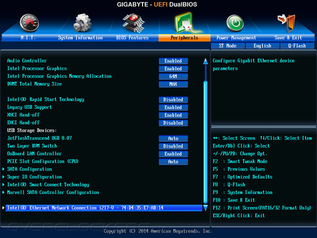Image resolution: width=317 pixels, height=238 pixels.
Task: Open the M.I.T. tab
Action: coord(28,38)
